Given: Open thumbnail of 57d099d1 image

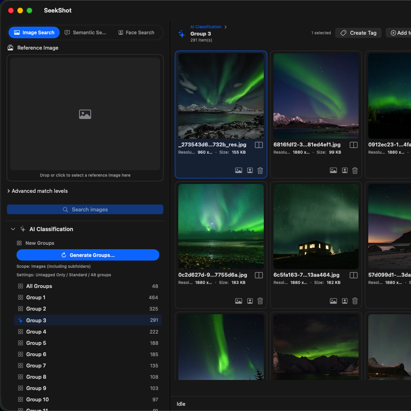Looking at the screenshot, I should (390, 226).
